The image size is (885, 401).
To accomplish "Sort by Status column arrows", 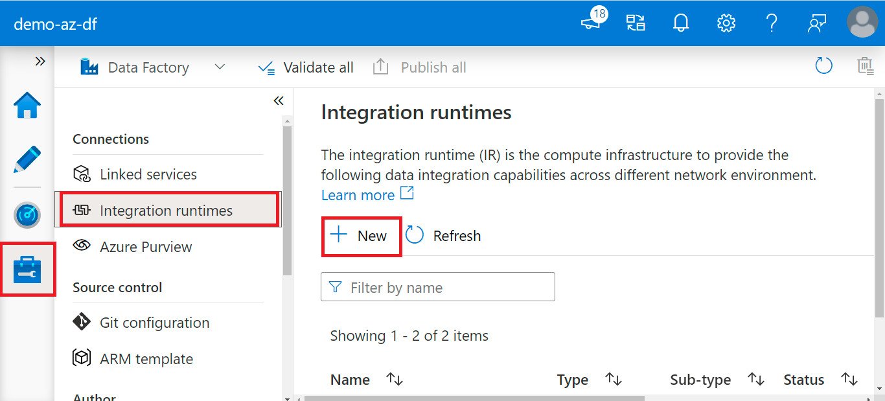I will [x=849, y=380].
